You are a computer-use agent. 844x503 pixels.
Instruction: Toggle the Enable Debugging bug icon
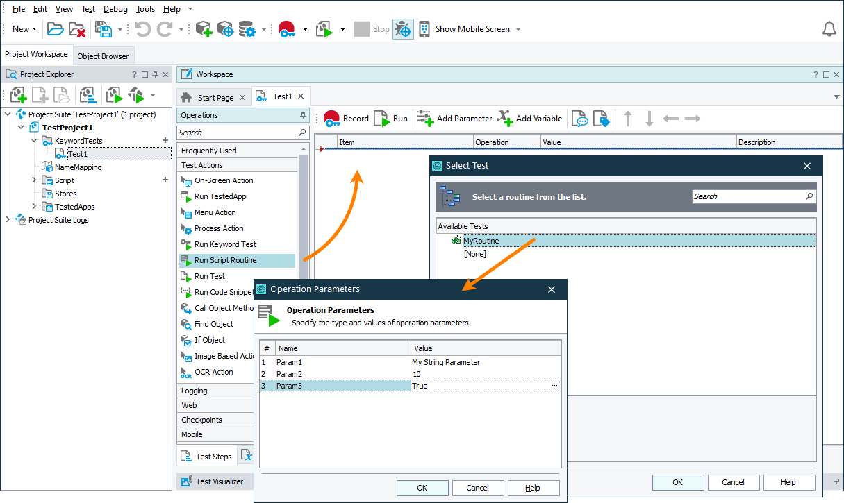[x=403, y=28]
